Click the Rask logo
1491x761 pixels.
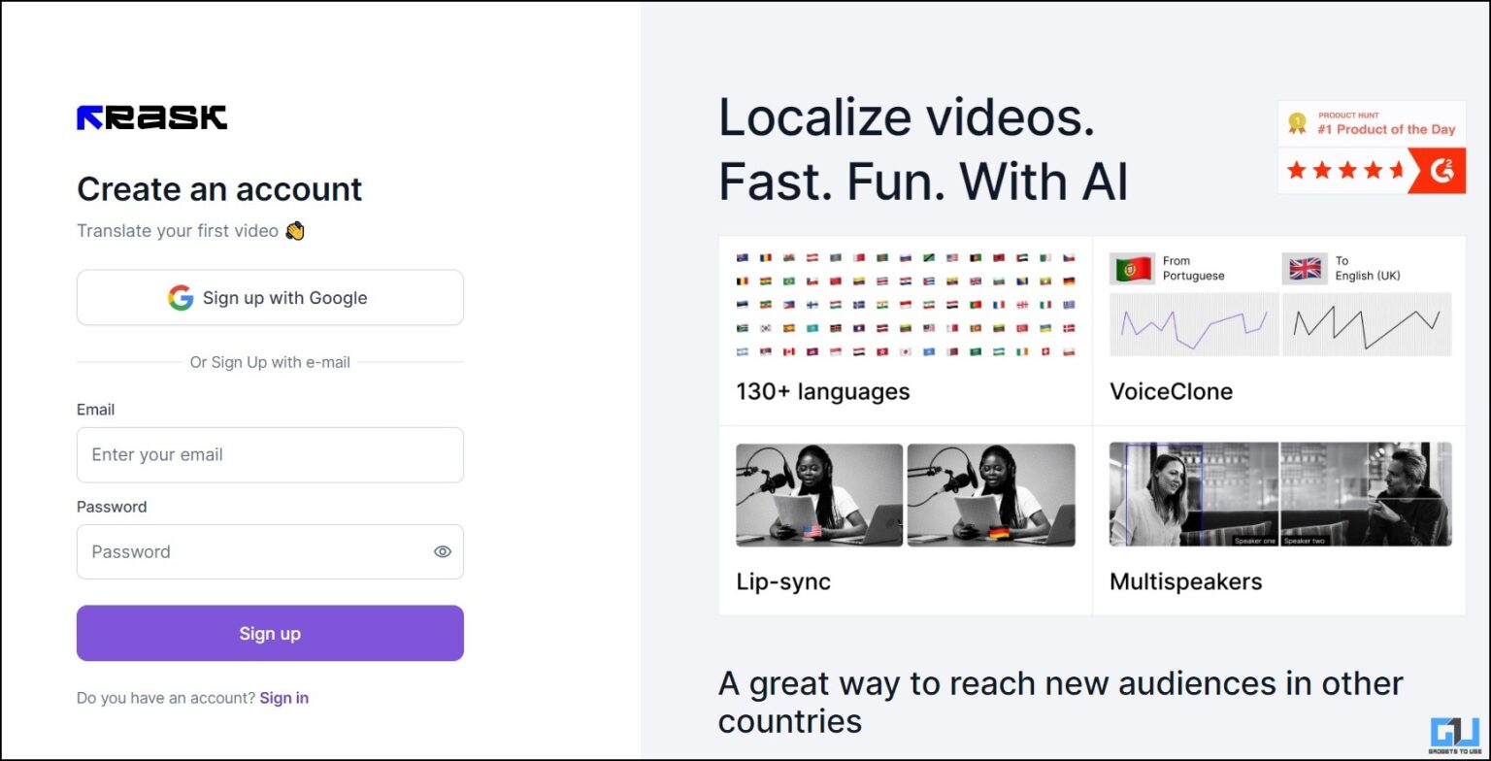point(150,116)
